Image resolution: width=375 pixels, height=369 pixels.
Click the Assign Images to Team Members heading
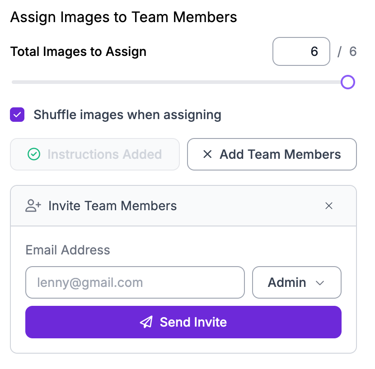[x=124, y=17]
